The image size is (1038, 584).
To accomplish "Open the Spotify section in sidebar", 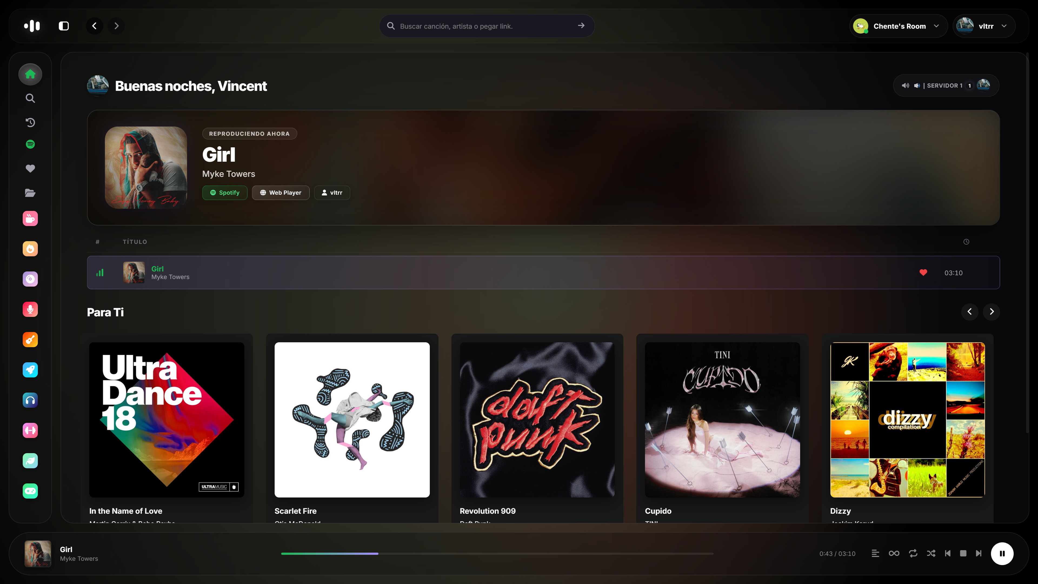I will click(x=30, y=144).
